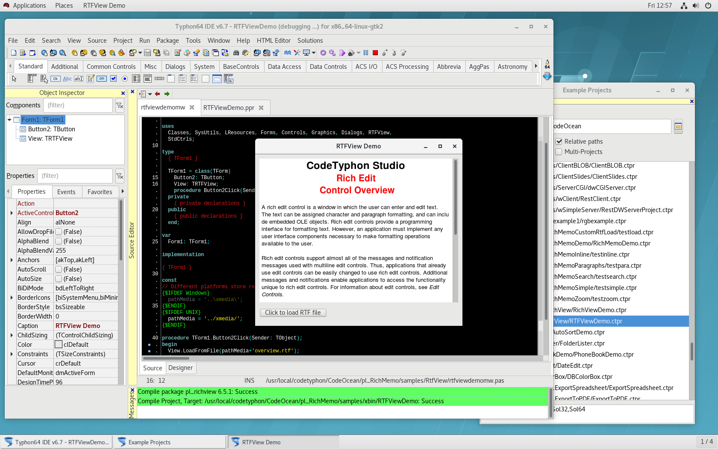Select the TButton 'Ok' component icon
The image size is (718, 449).
(56, 79)
